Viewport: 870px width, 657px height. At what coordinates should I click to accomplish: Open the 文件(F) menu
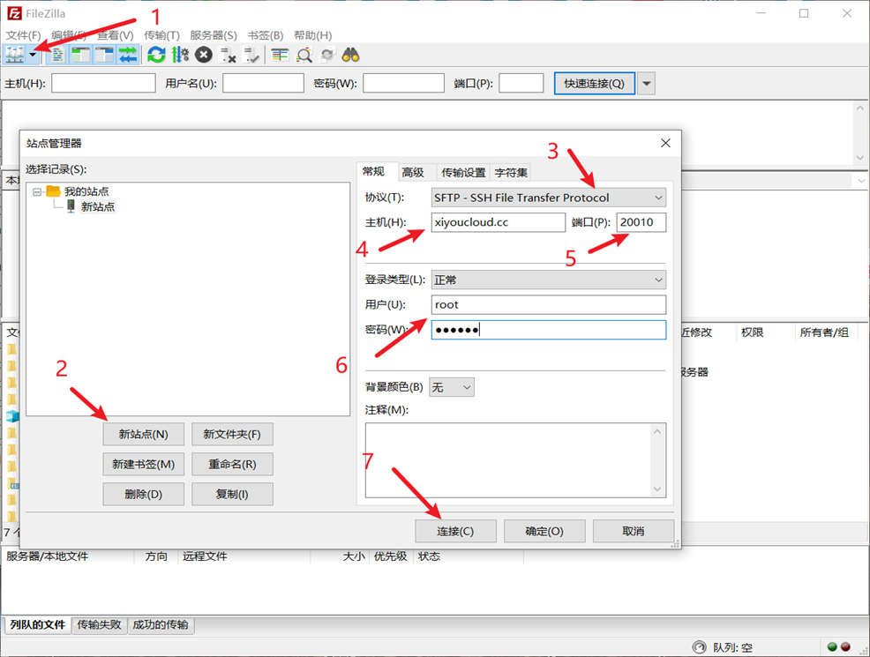(x=23, y=35)
